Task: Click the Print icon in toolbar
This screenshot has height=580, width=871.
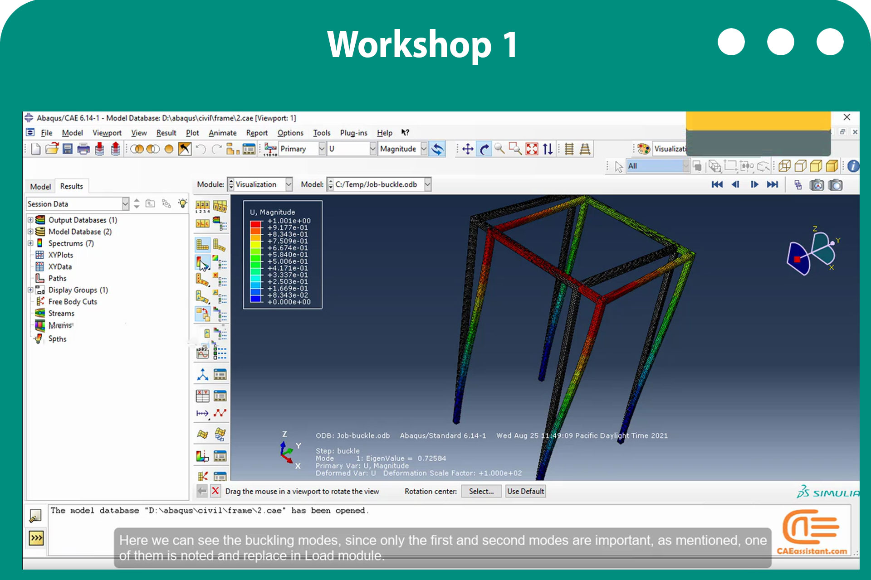Action: tap(83, 149)
